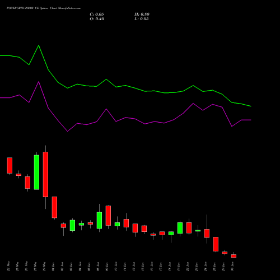Click the 09 Jun date label
This screenshot has width=280, height=280.
pyautogui.click(x=107, y=267)
